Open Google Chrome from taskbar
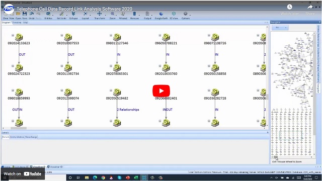 (x=103, y=177)
